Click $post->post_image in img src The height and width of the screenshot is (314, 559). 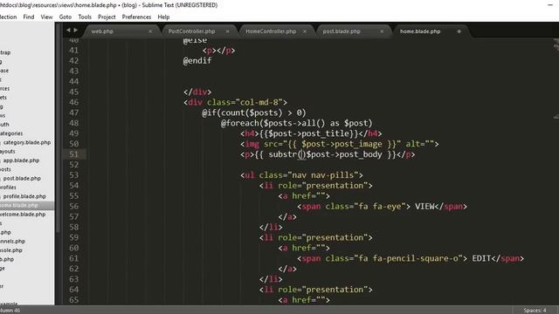tap(342, 144)
